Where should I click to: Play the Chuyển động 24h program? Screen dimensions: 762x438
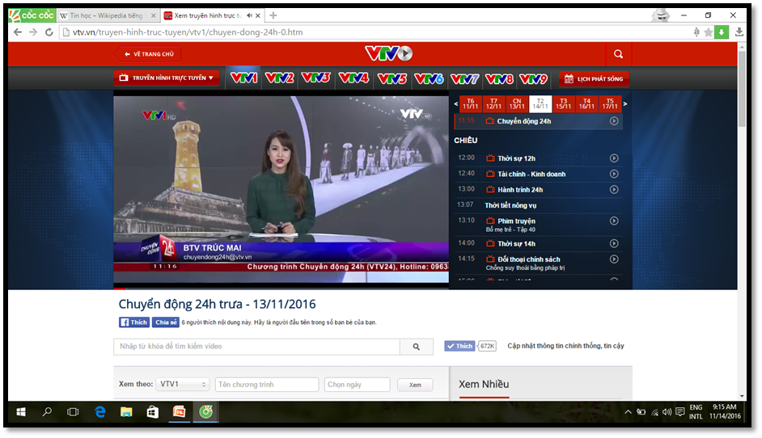(x=614, y=121)
